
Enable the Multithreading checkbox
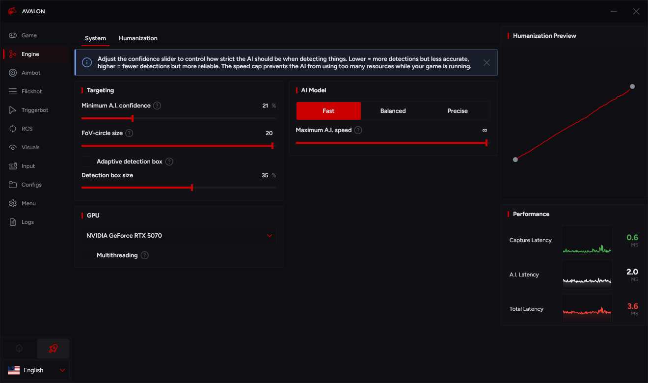[x=86, y=255]
